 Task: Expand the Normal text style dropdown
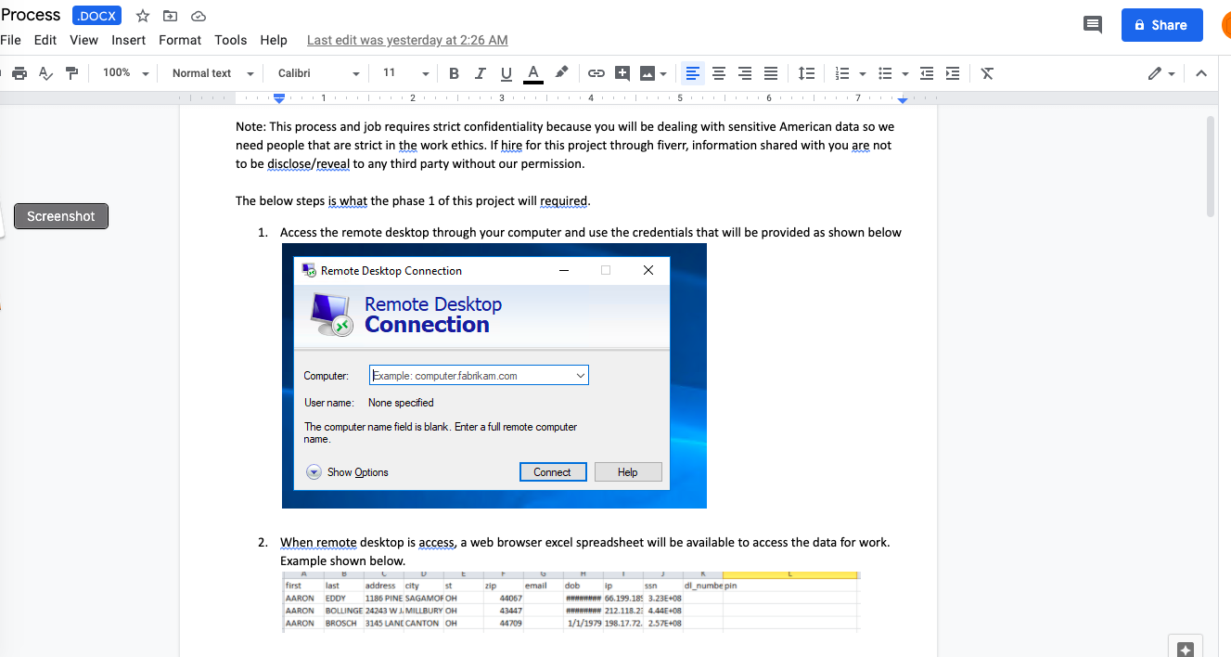pos(212,73)
